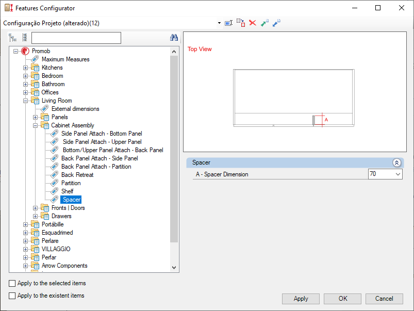Collapse the Living Room node
This screenshot has height=311, width=414.
25,101
